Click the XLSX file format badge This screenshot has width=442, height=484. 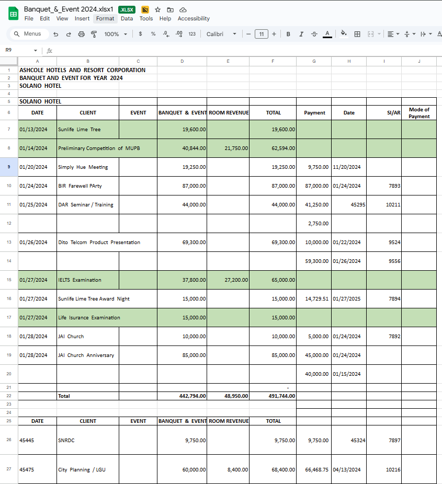[x=127, y=9]
